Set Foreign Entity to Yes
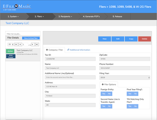Viewport: 157px width, 120px height. click(x=104, y=94)
